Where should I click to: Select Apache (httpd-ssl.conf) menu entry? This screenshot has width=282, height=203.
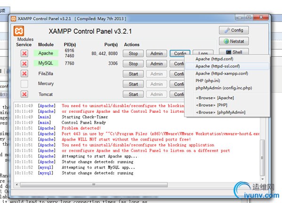coord(227,66)
